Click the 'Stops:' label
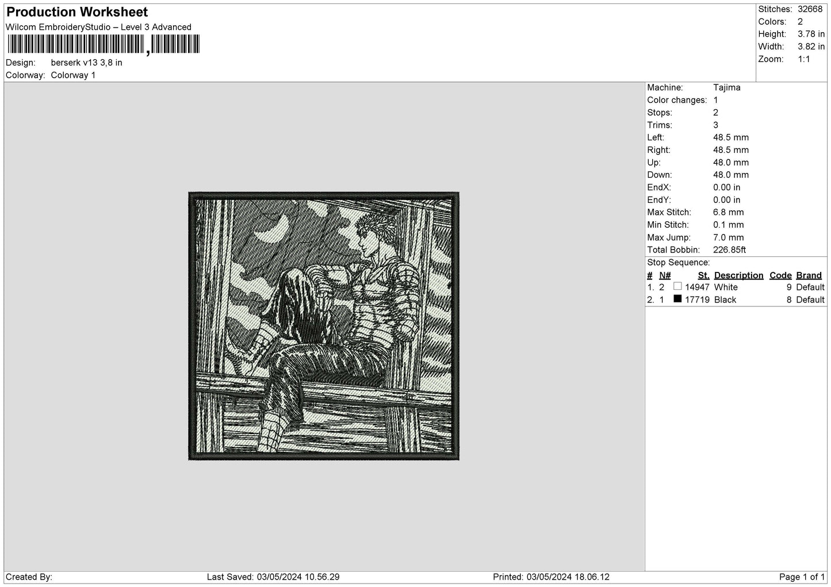Image resolution: width=831 pixels, height=587 pixels. click(x=659, y=113)
